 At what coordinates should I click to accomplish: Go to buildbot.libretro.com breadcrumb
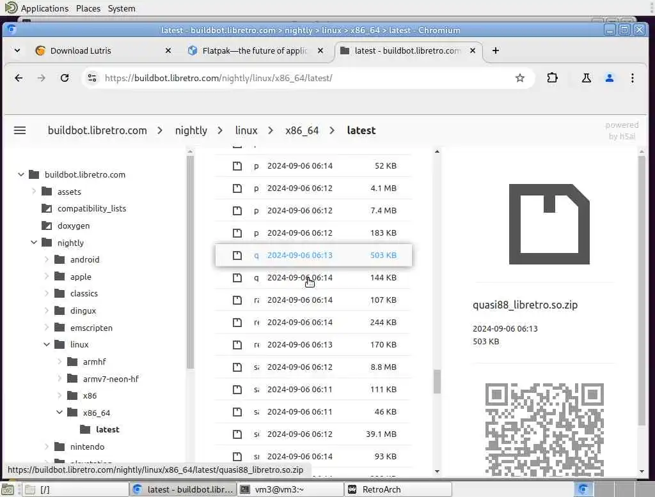tap(97, 130)
